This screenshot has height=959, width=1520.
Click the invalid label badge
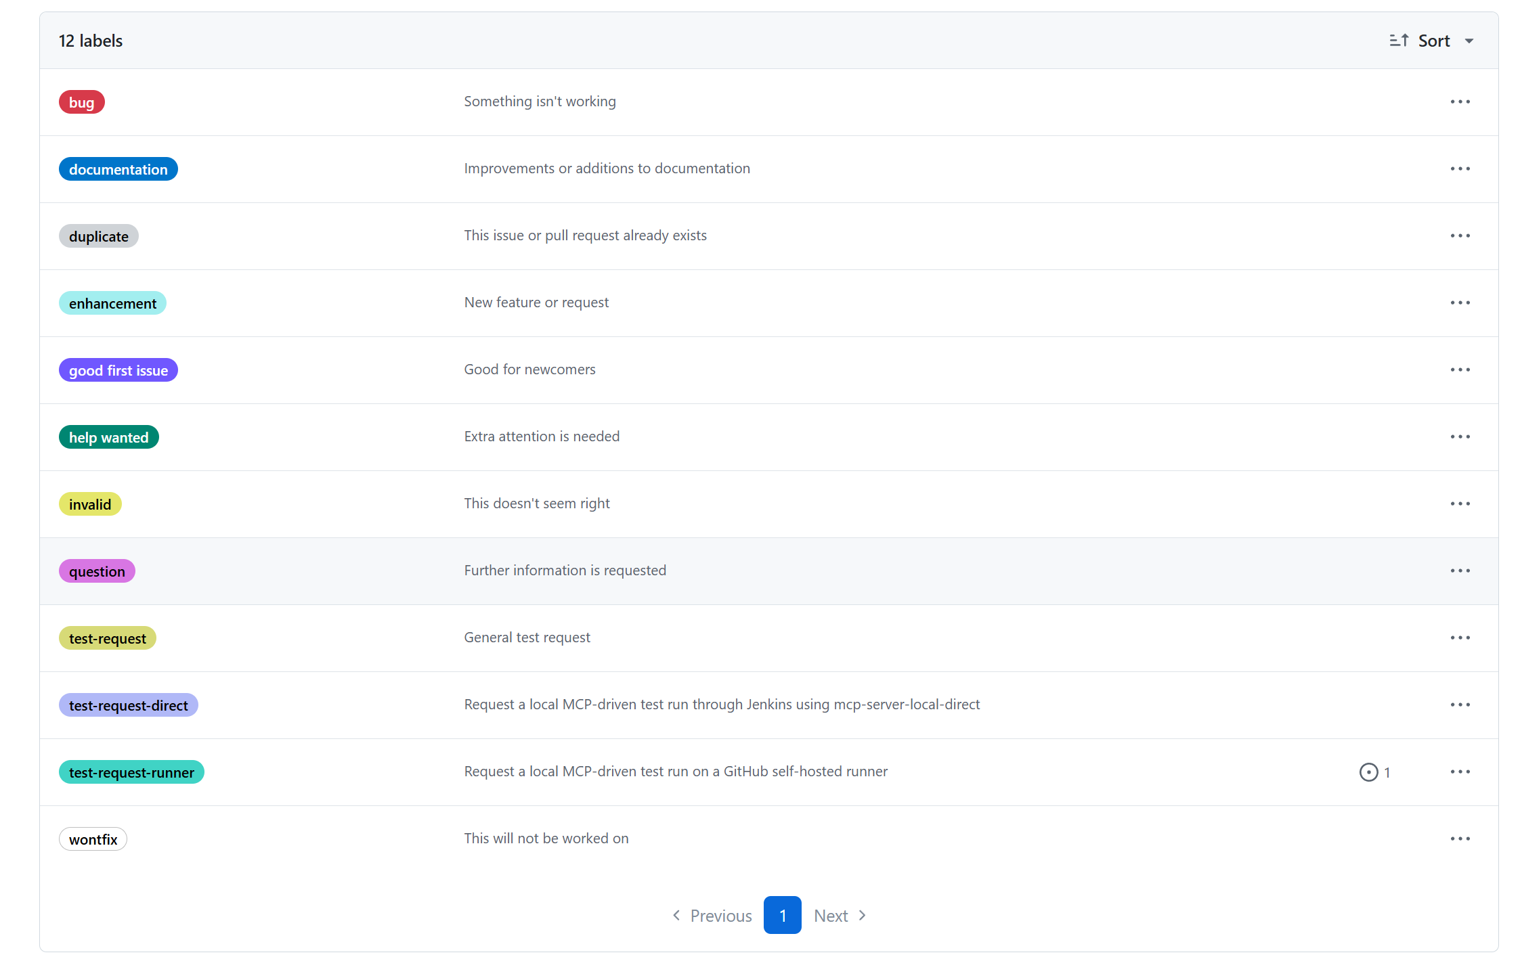click(x=90, y=504)
